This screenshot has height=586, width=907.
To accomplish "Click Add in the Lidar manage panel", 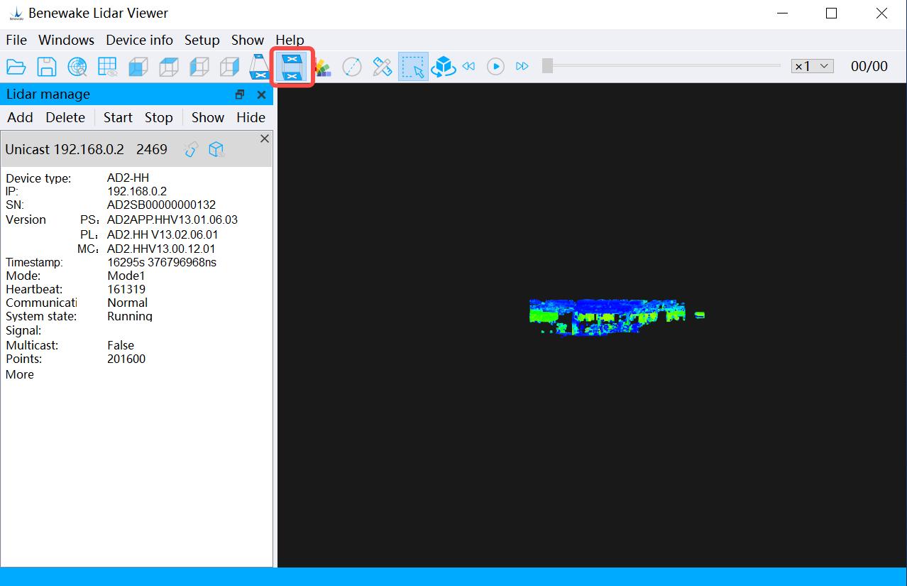I will 21,117.
